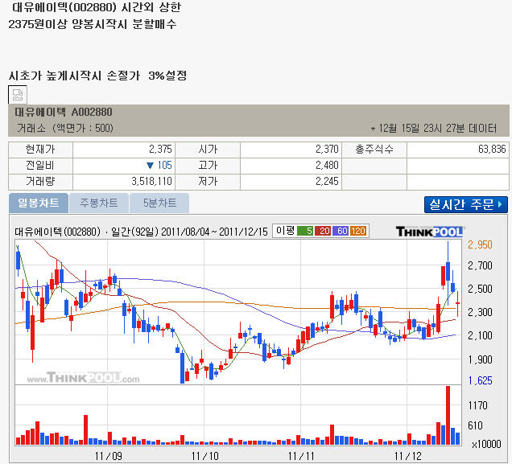Click the orange 120-day moving average swatch
The height and width of the screenshot is (464, 512).
tap(358, 231)
